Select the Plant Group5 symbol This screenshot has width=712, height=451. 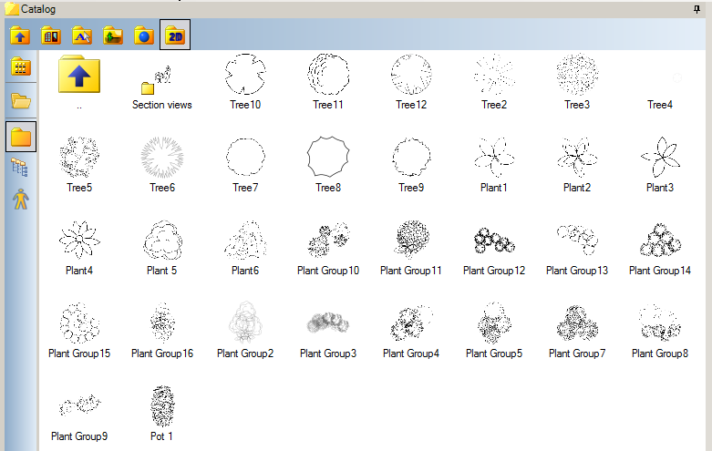(x=494, y=323)
